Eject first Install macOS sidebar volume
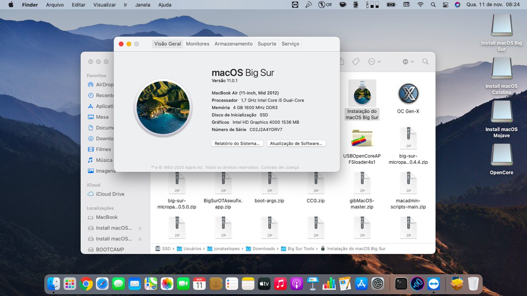Image resolution: width=527 pixels, height=296 pixels. 140,228
